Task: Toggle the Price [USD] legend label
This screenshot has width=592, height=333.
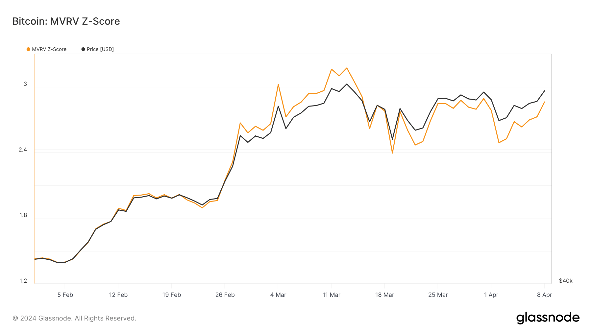Action: pyautogui.click(x=100, y=49)
